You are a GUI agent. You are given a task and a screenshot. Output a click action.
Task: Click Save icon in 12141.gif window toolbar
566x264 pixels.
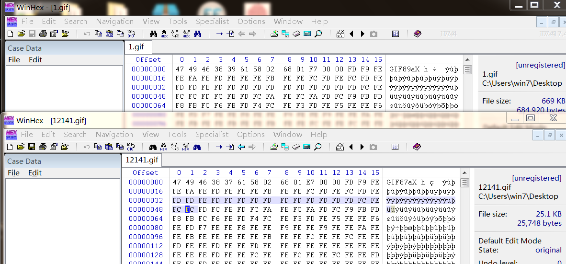[32, 147]
